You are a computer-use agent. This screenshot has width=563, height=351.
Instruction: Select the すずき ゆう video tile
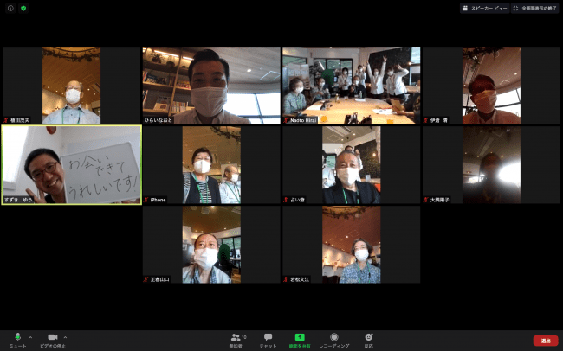tap(71, 165)
